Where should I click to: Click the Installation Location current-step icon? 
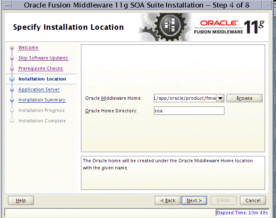[12, 79]
